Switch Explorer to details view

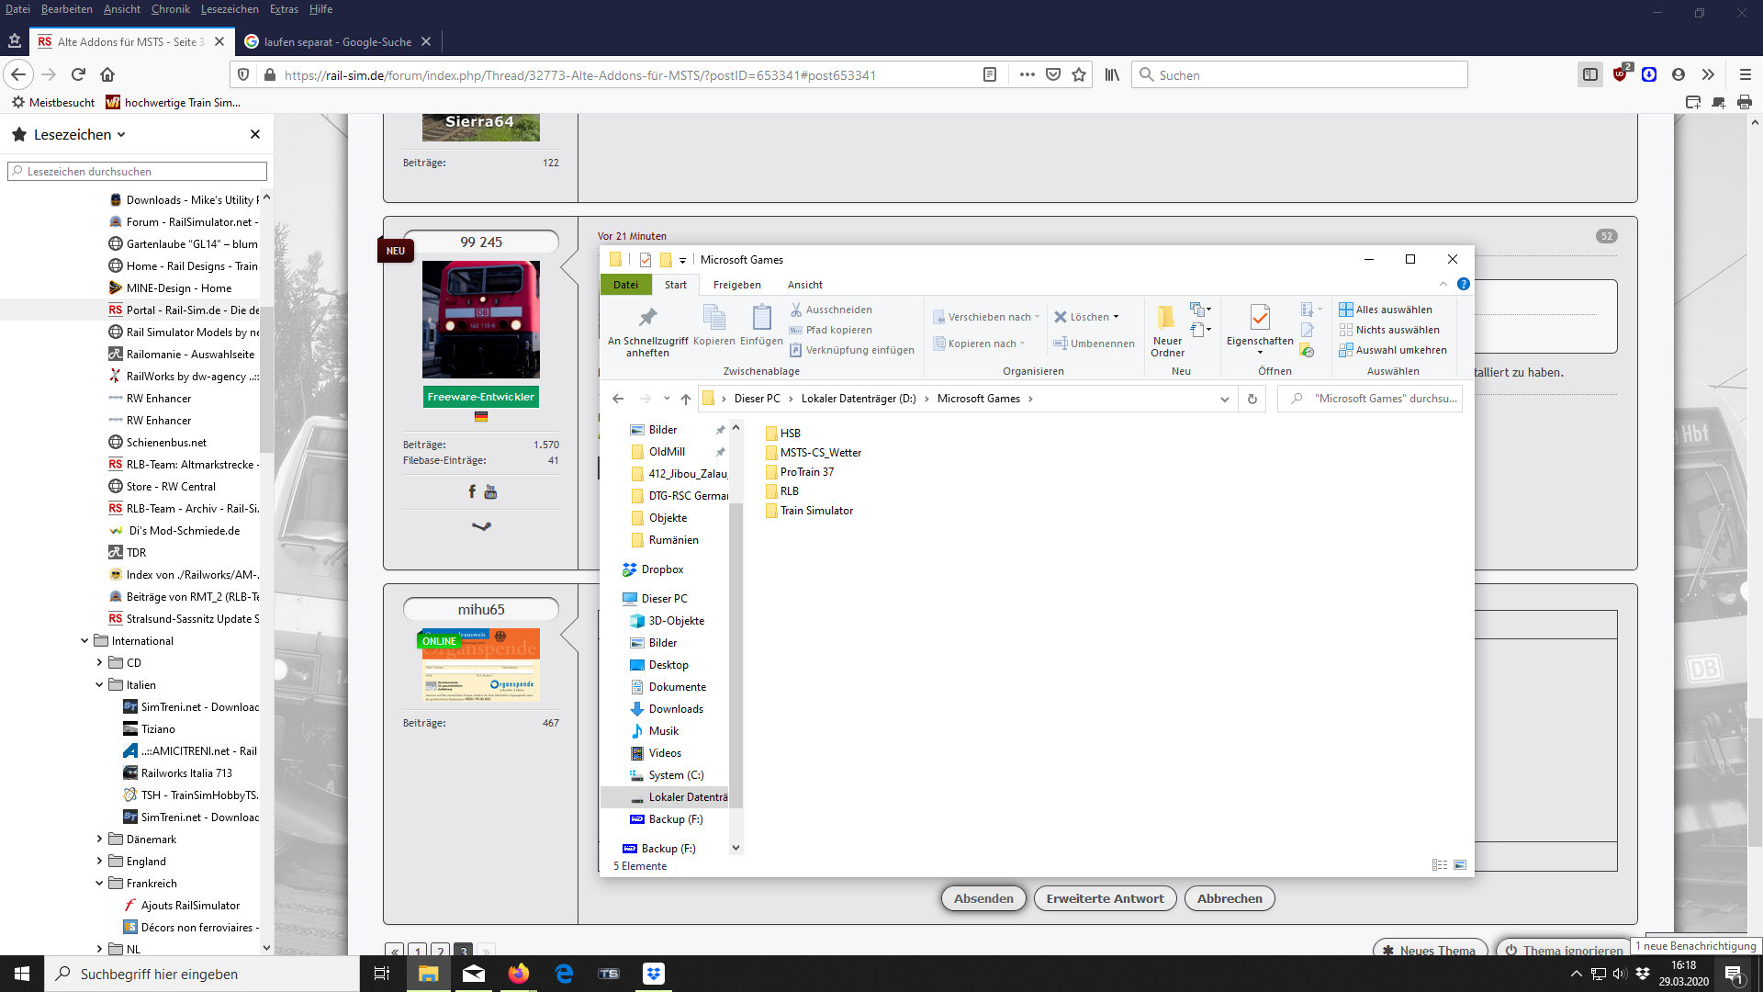tap(1439, 865)
